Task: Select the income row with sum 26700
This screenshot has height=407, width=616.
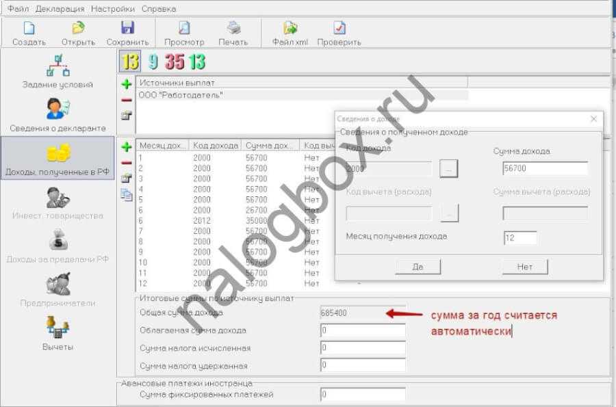Action: (x=235, y=210)
